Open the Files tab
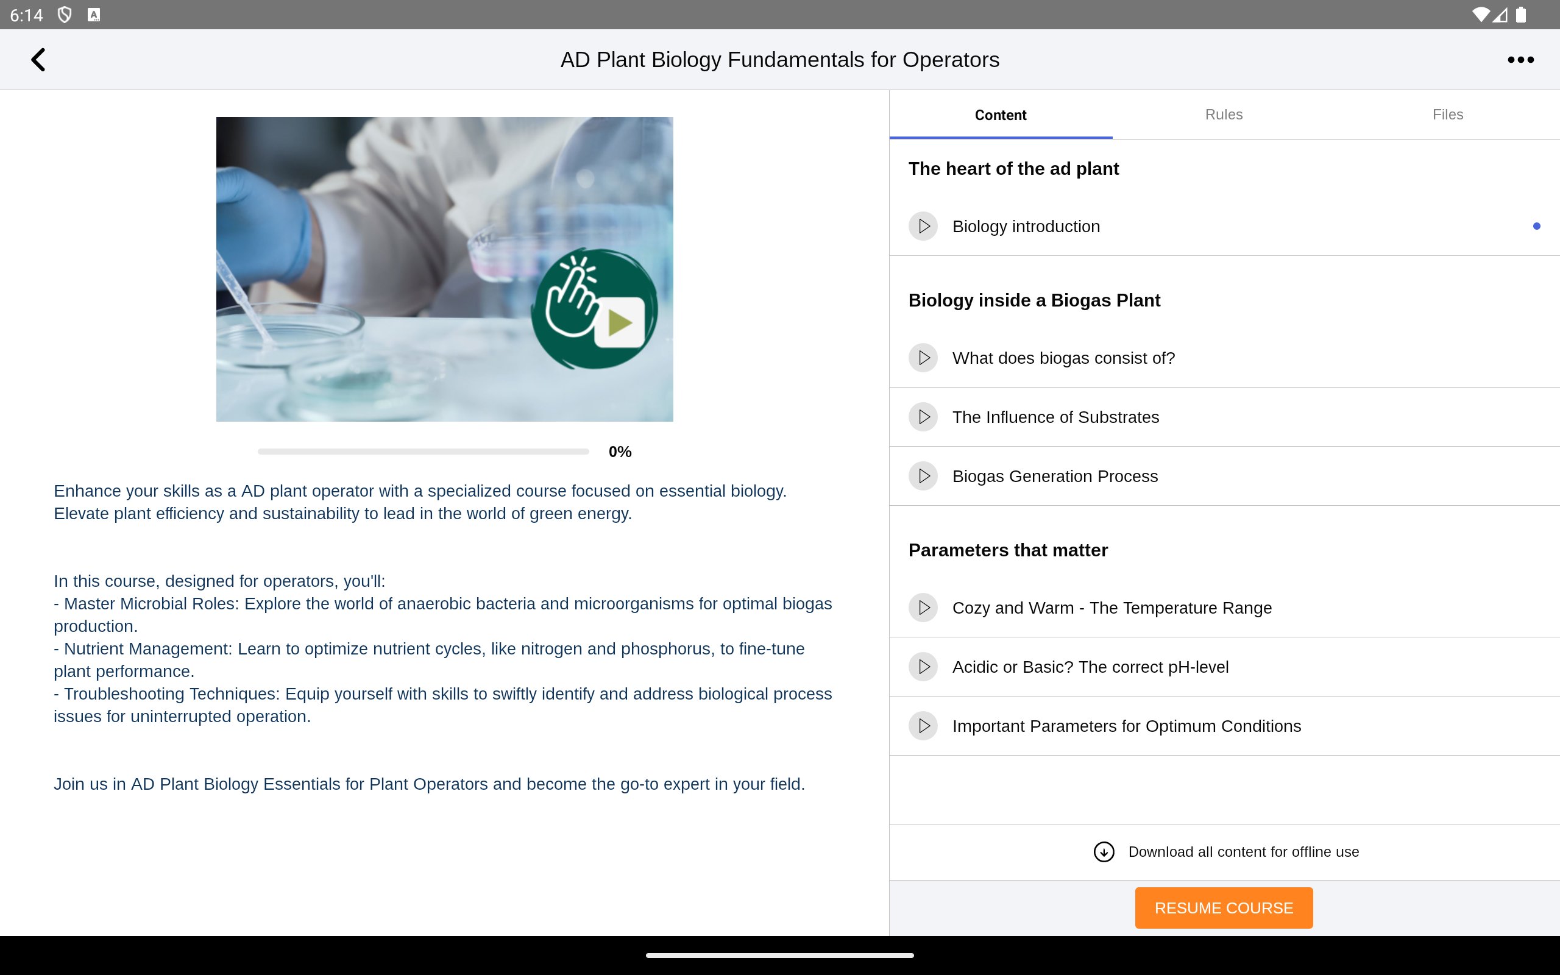 [x=1447, y=115]
